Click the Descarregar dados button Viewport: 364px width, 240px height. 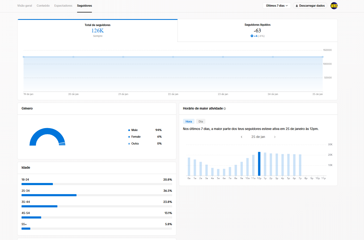pyautogui.click(x=310, y=6)
